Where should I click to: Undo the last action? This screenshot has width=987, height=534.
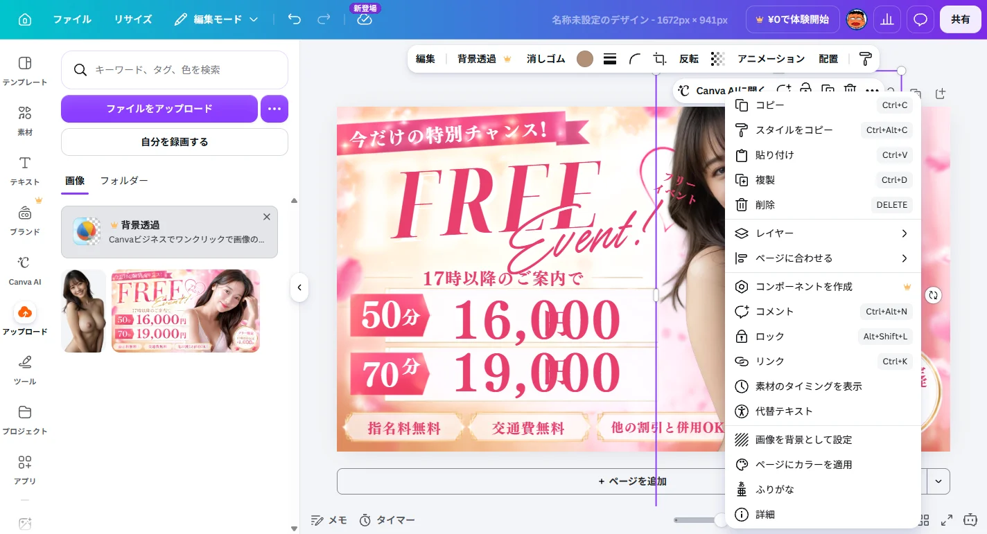pyautogui.click(x=295, y=19)
